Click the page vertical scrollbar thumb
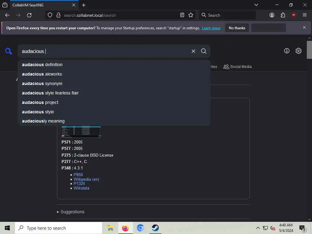The image size is (312, 234). [309, 50]
